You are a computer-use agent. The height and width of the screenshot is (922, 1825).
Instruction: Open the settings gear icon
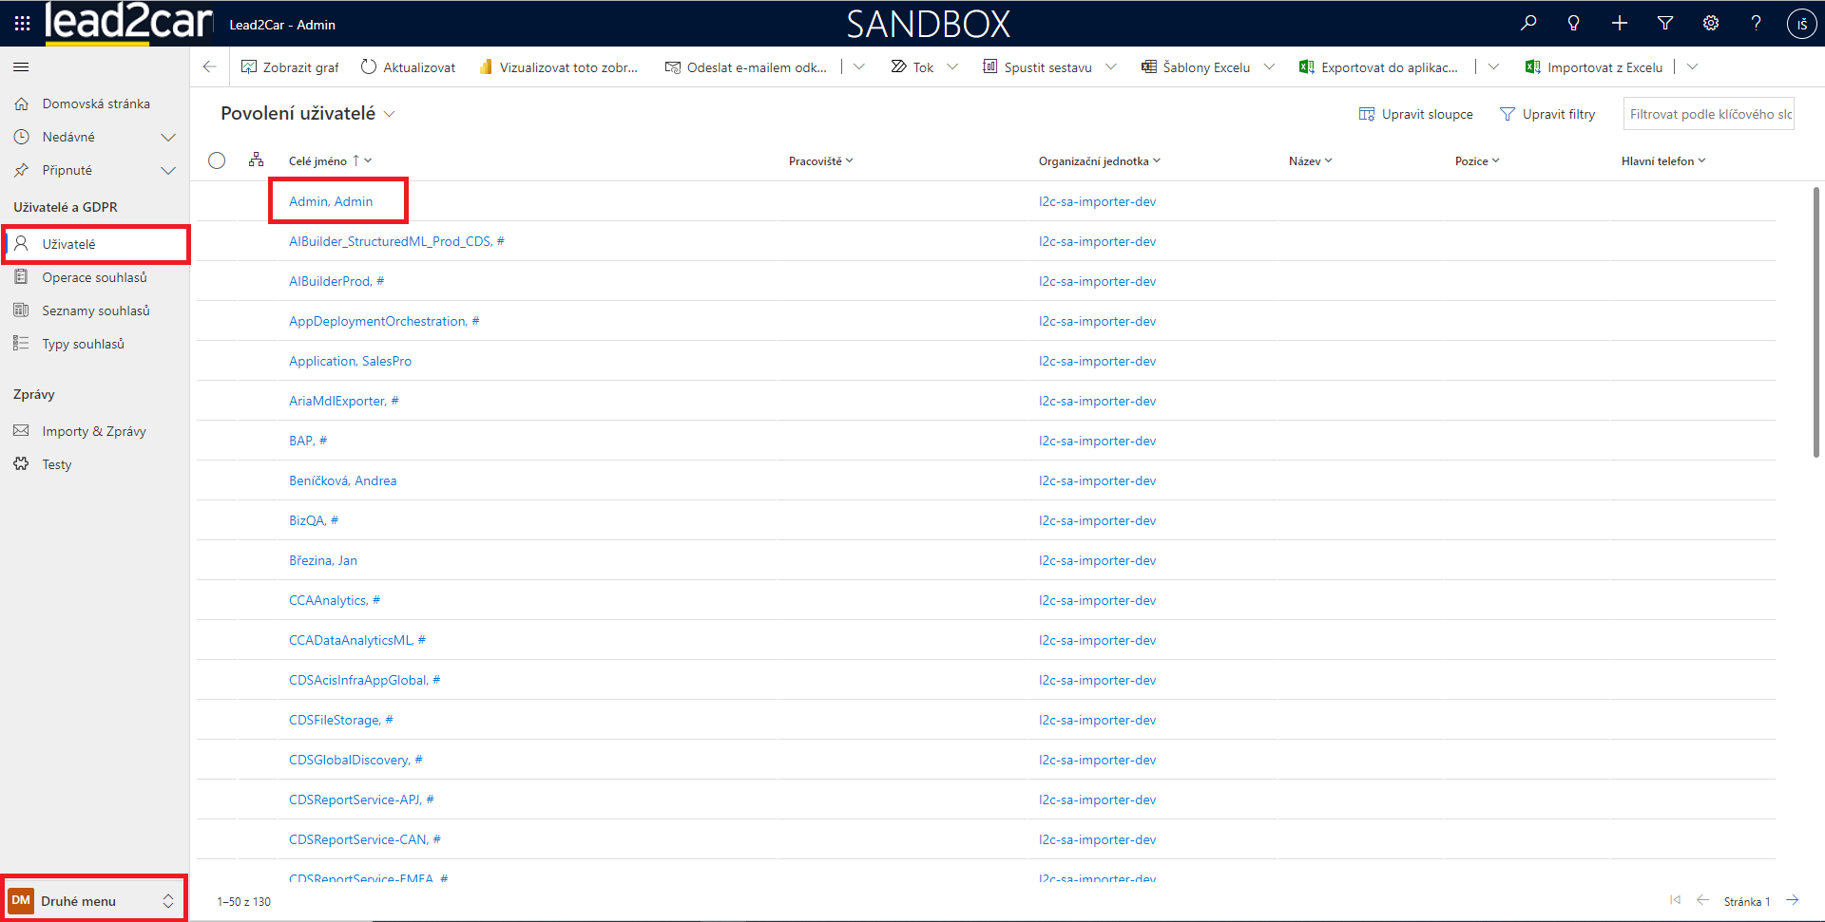1711,24
